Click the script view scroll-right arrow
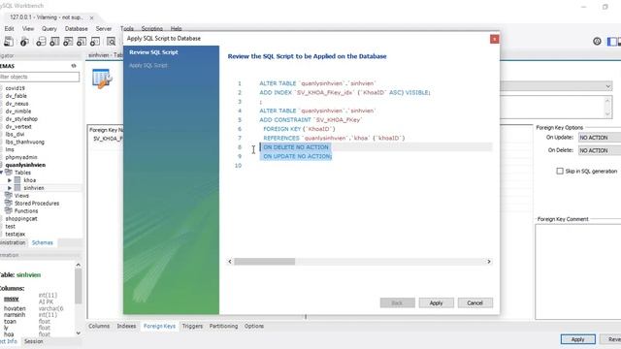Viewport: 621px width, 349px height. click(489, 262)
